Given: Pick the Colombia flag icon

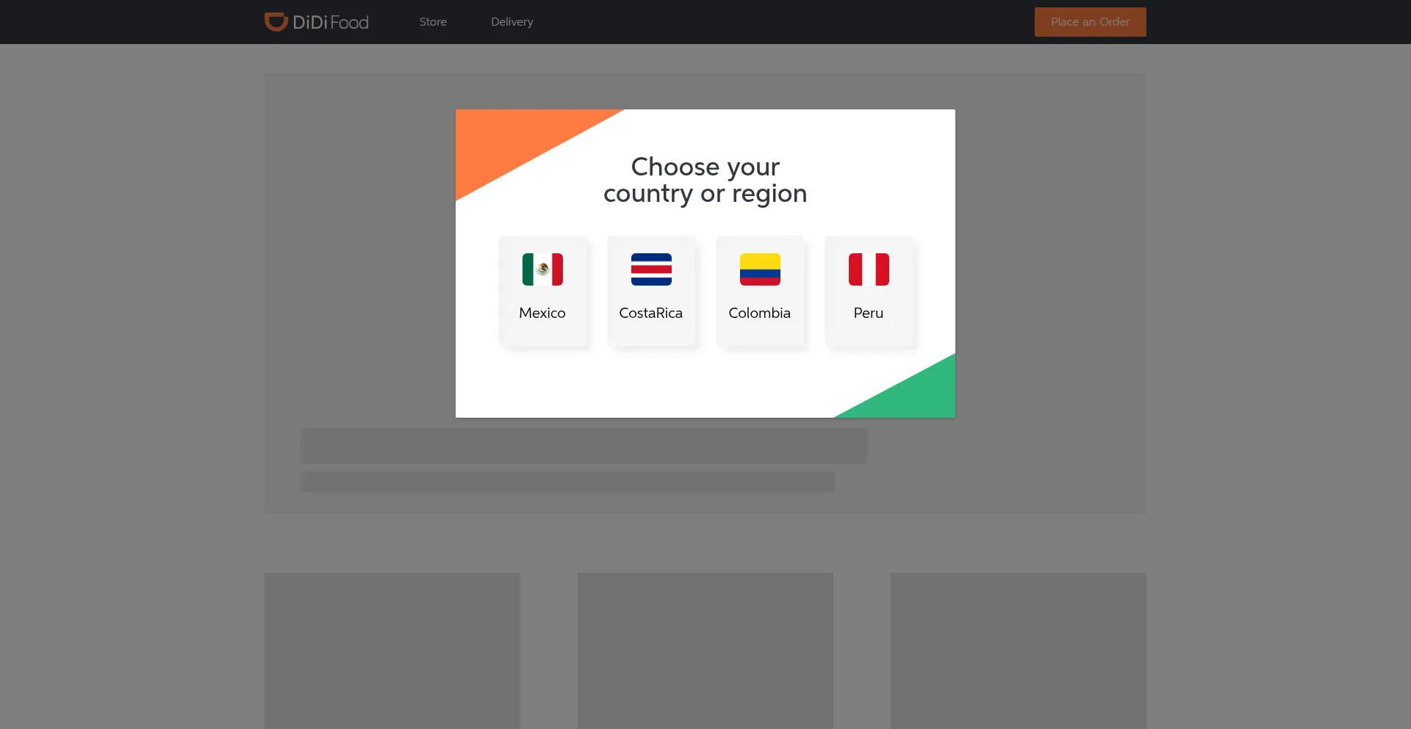Looking at the screenshot, I should click(760, 269).
